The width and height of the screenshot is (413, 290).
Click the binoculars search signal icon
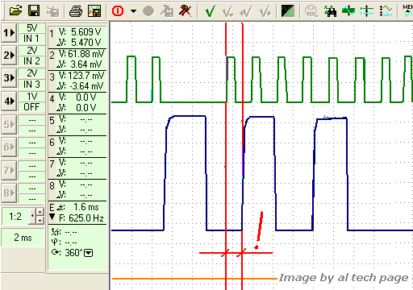[x=331, y=11]
